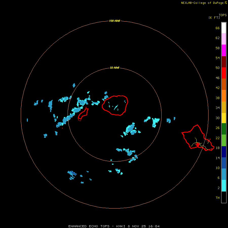Click the legend value 14

coord(218,158)
